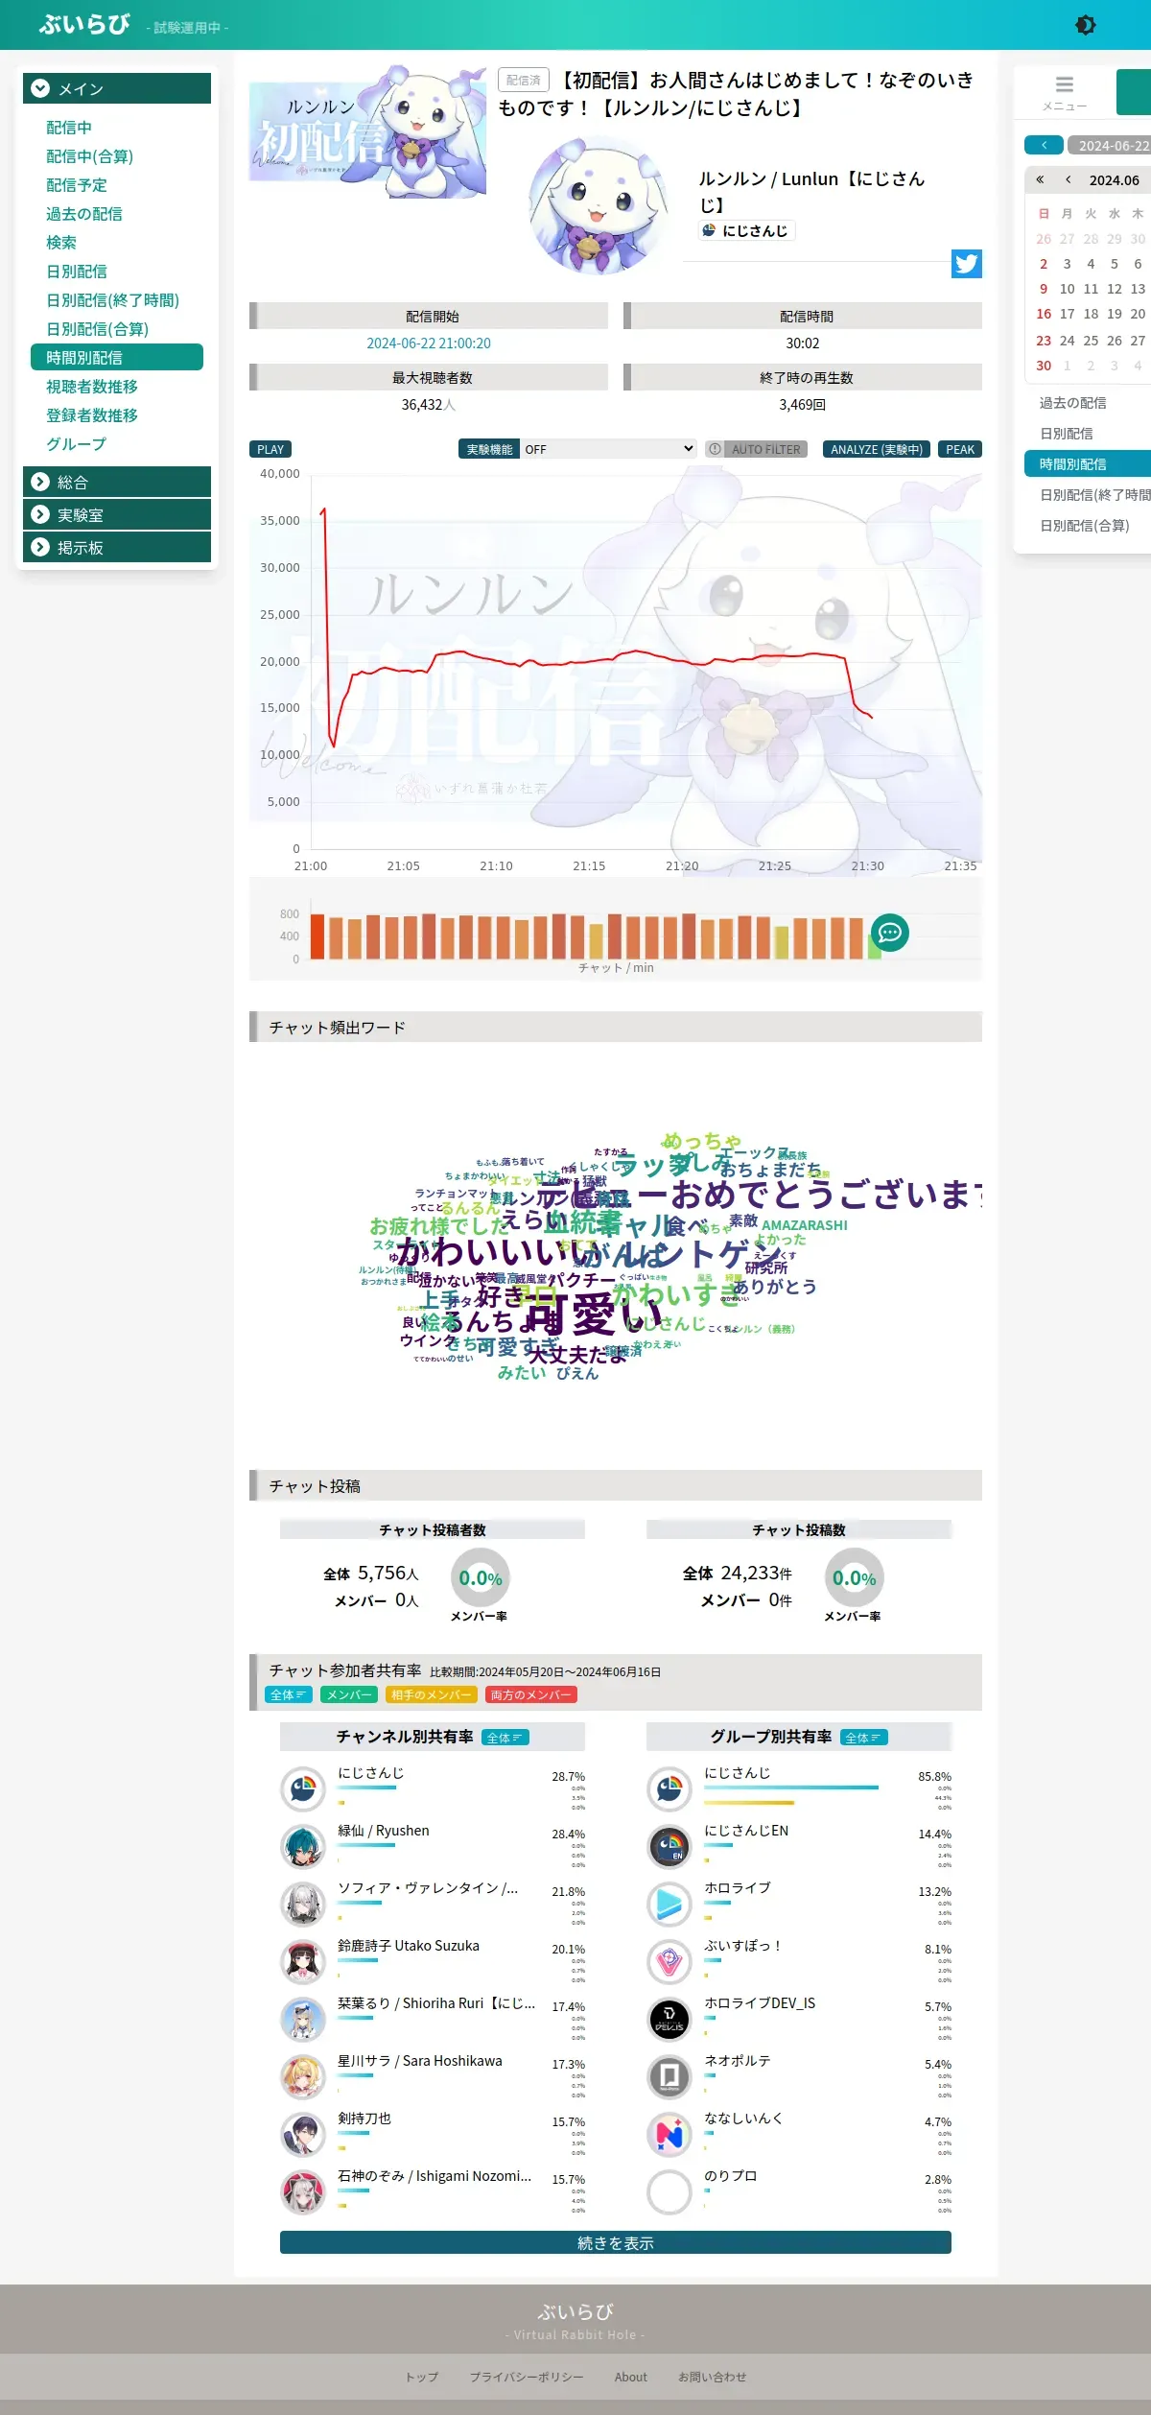Open the 2024-06-22 21:00:20 start time link
The width and height of the screenshot is (1151, 2415).
pos(429,343)
